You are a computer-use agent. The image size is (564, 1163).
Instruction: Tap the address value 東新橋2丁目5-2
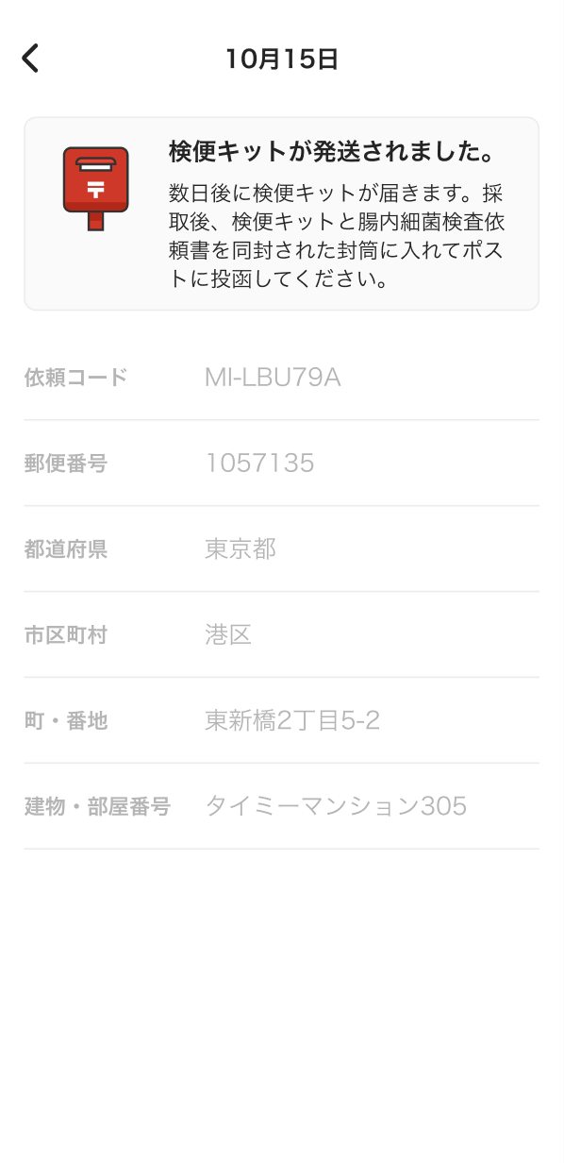click(x=292, y=720)
